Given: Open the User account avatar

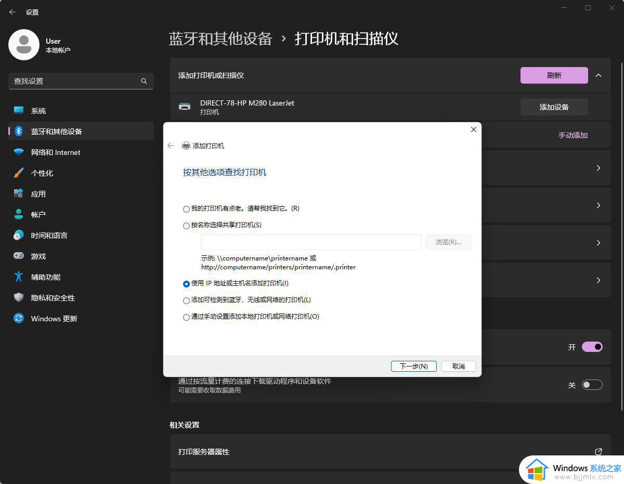Looking at the screenshot, I should pyautogui.click(x=24, y=45).
